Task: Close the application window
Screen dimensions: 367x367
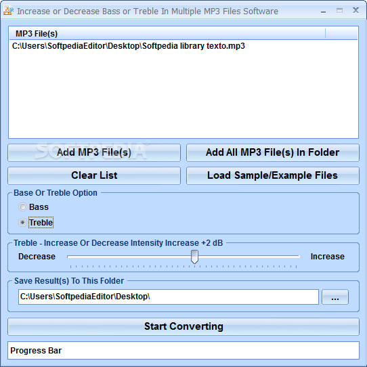Action: point(355,10)
